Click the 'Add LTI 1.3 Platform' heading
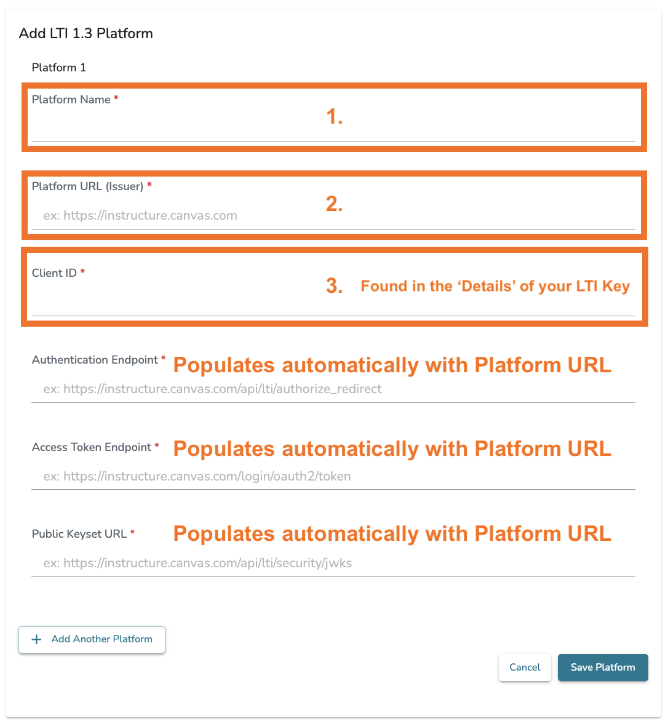 (x=86, y=34)
